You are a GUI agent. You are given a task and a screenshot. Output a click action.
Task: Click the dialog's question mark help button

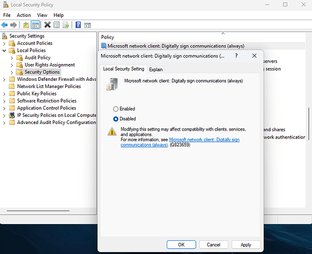pyautogui.click(x=236, y=56)
